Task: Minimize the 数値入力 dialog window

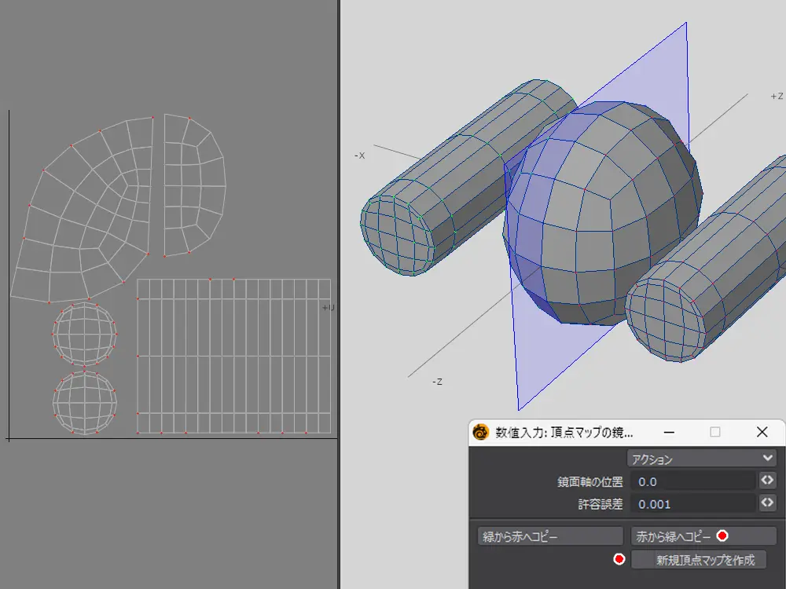Action: pyautogui.click(x=669, y=433)
